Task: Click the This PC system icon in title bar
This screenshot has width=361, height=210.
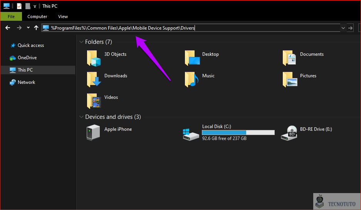Action: click(x=7, y=6)
